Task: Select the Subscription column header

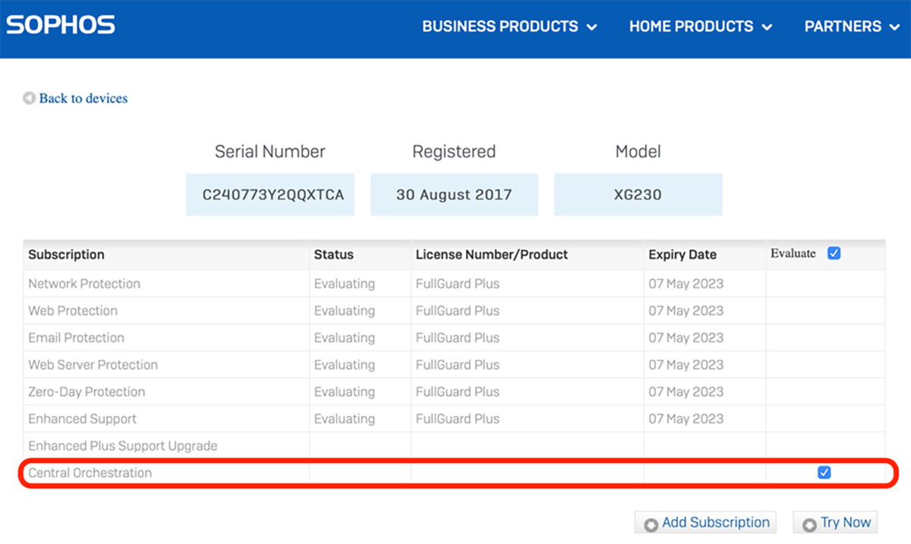Action: (x=66, y=254)
